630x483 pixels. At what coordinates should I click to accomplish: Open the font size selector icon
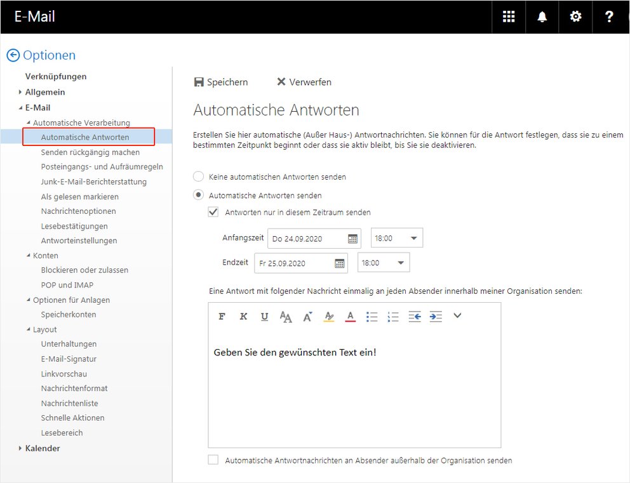(286, 316)
